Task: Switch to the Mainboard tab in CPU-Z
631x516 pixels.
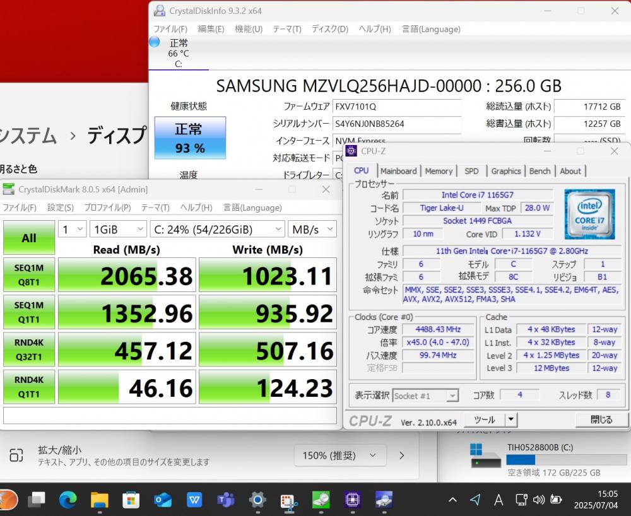Action: 398,171
